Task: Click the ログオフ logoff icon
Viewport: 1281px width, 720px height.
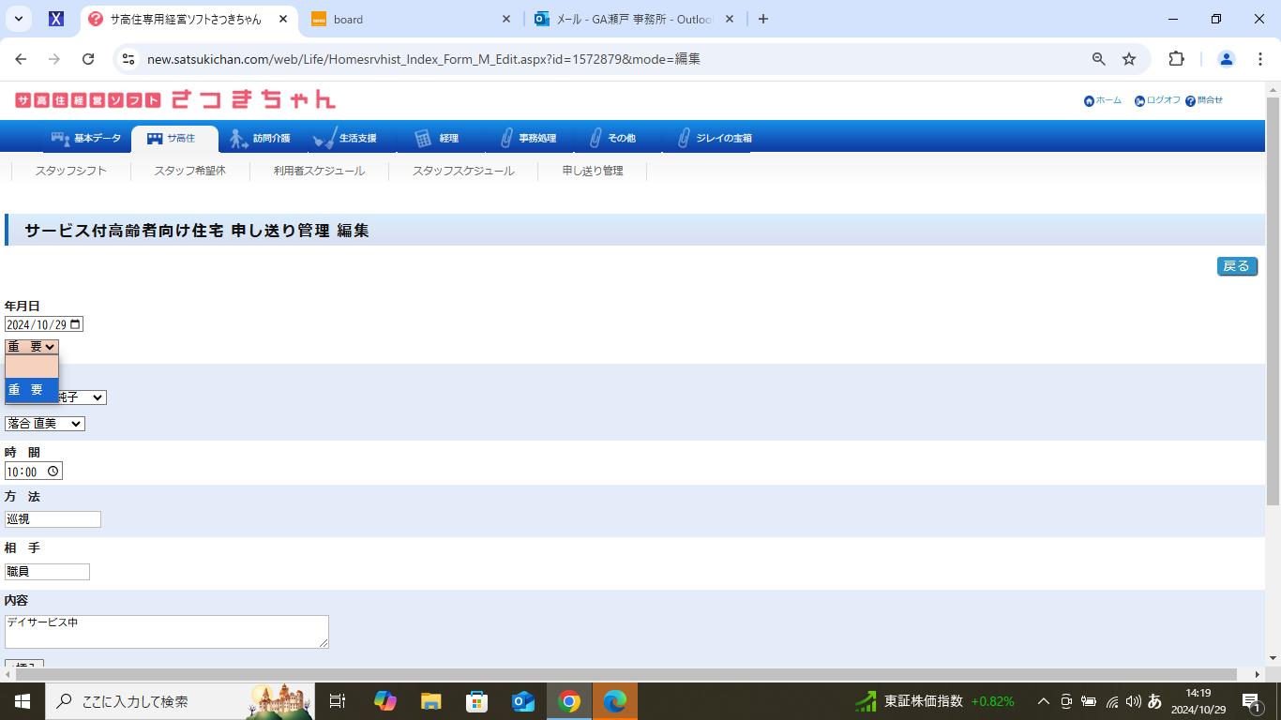Action: click(x=1139, y=101)
